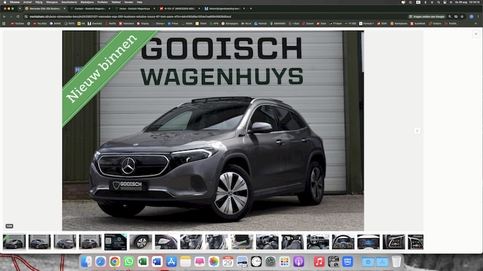Viewport: 483px width, 271px height.
Task: Switch to the Motorrijtuigenbelasting tab
Action: tap(224, 9)
